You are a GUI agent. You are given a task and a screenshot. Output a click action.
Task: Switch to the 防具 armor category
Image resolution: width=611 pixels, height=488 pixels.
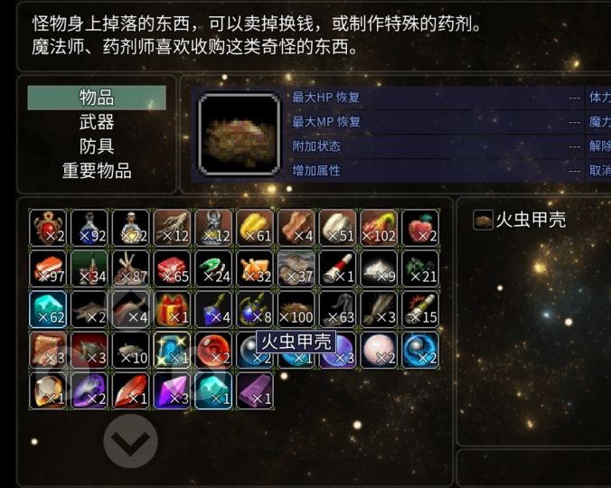tap(97, 146)
